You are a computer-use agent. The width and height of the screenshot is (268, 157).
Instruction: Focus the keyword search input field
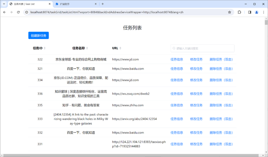[x=202, y=48]
